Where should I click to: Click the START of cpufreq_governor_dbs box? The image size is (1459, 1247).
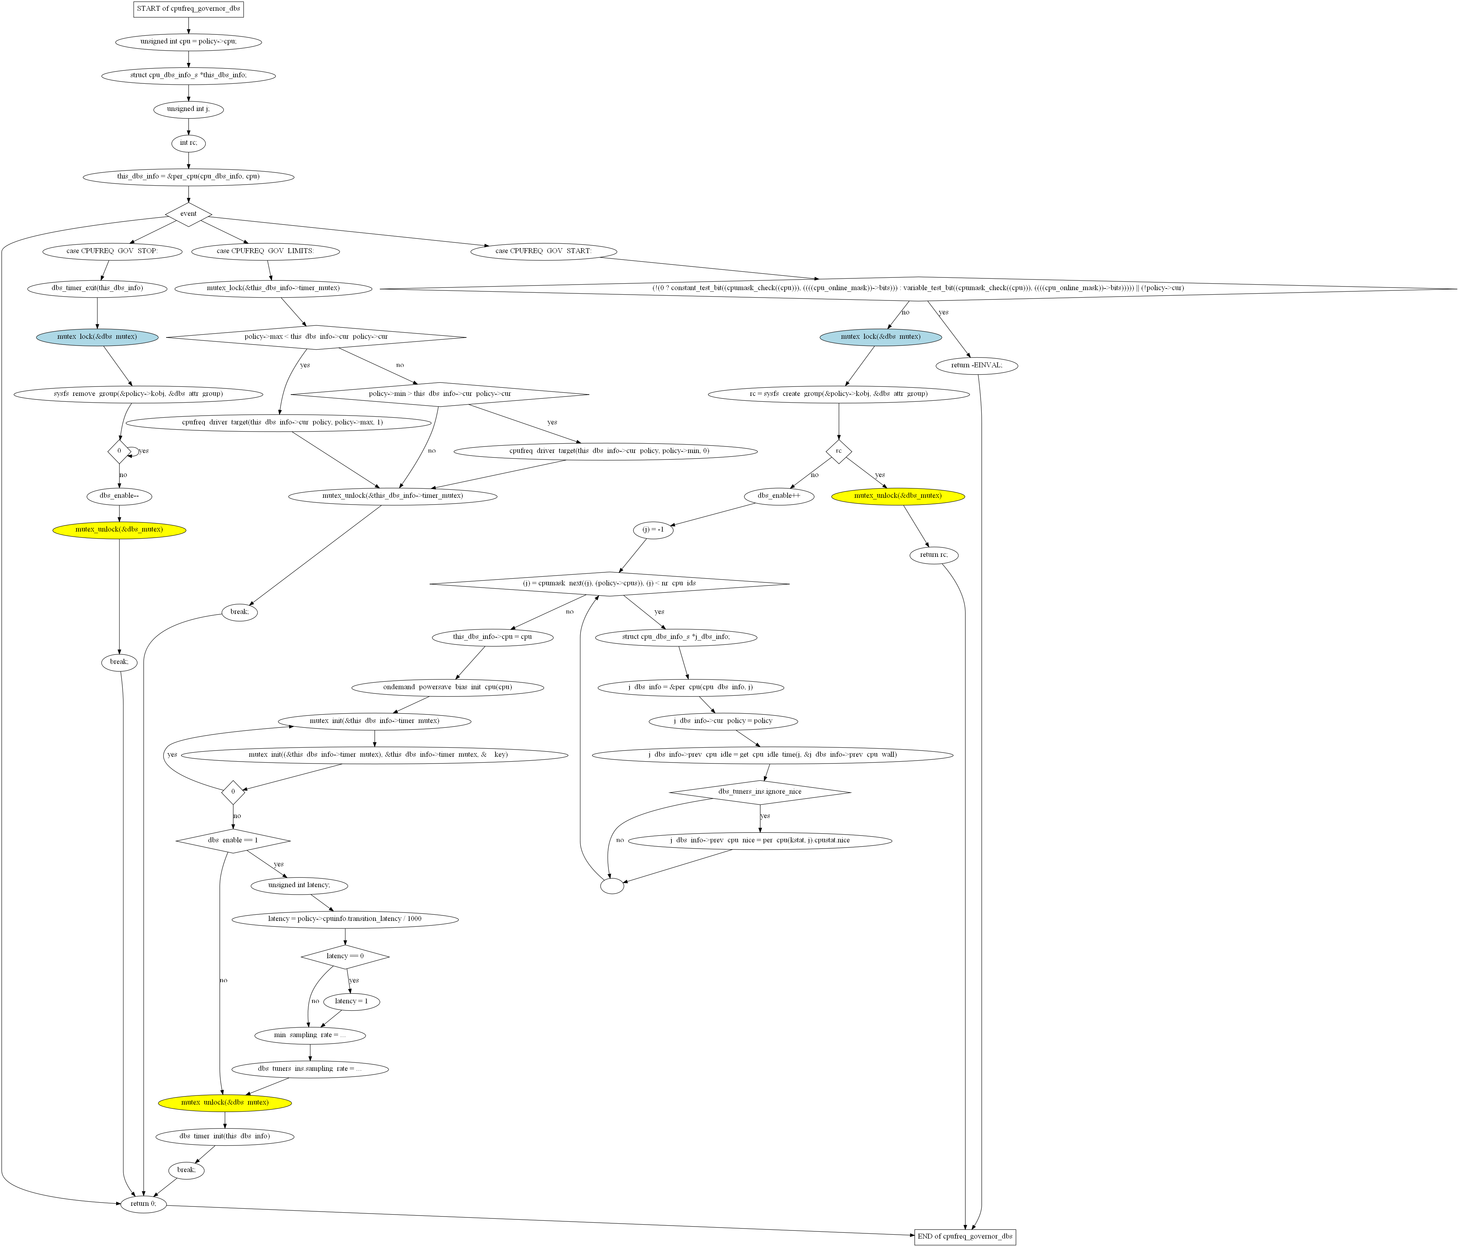189,9
